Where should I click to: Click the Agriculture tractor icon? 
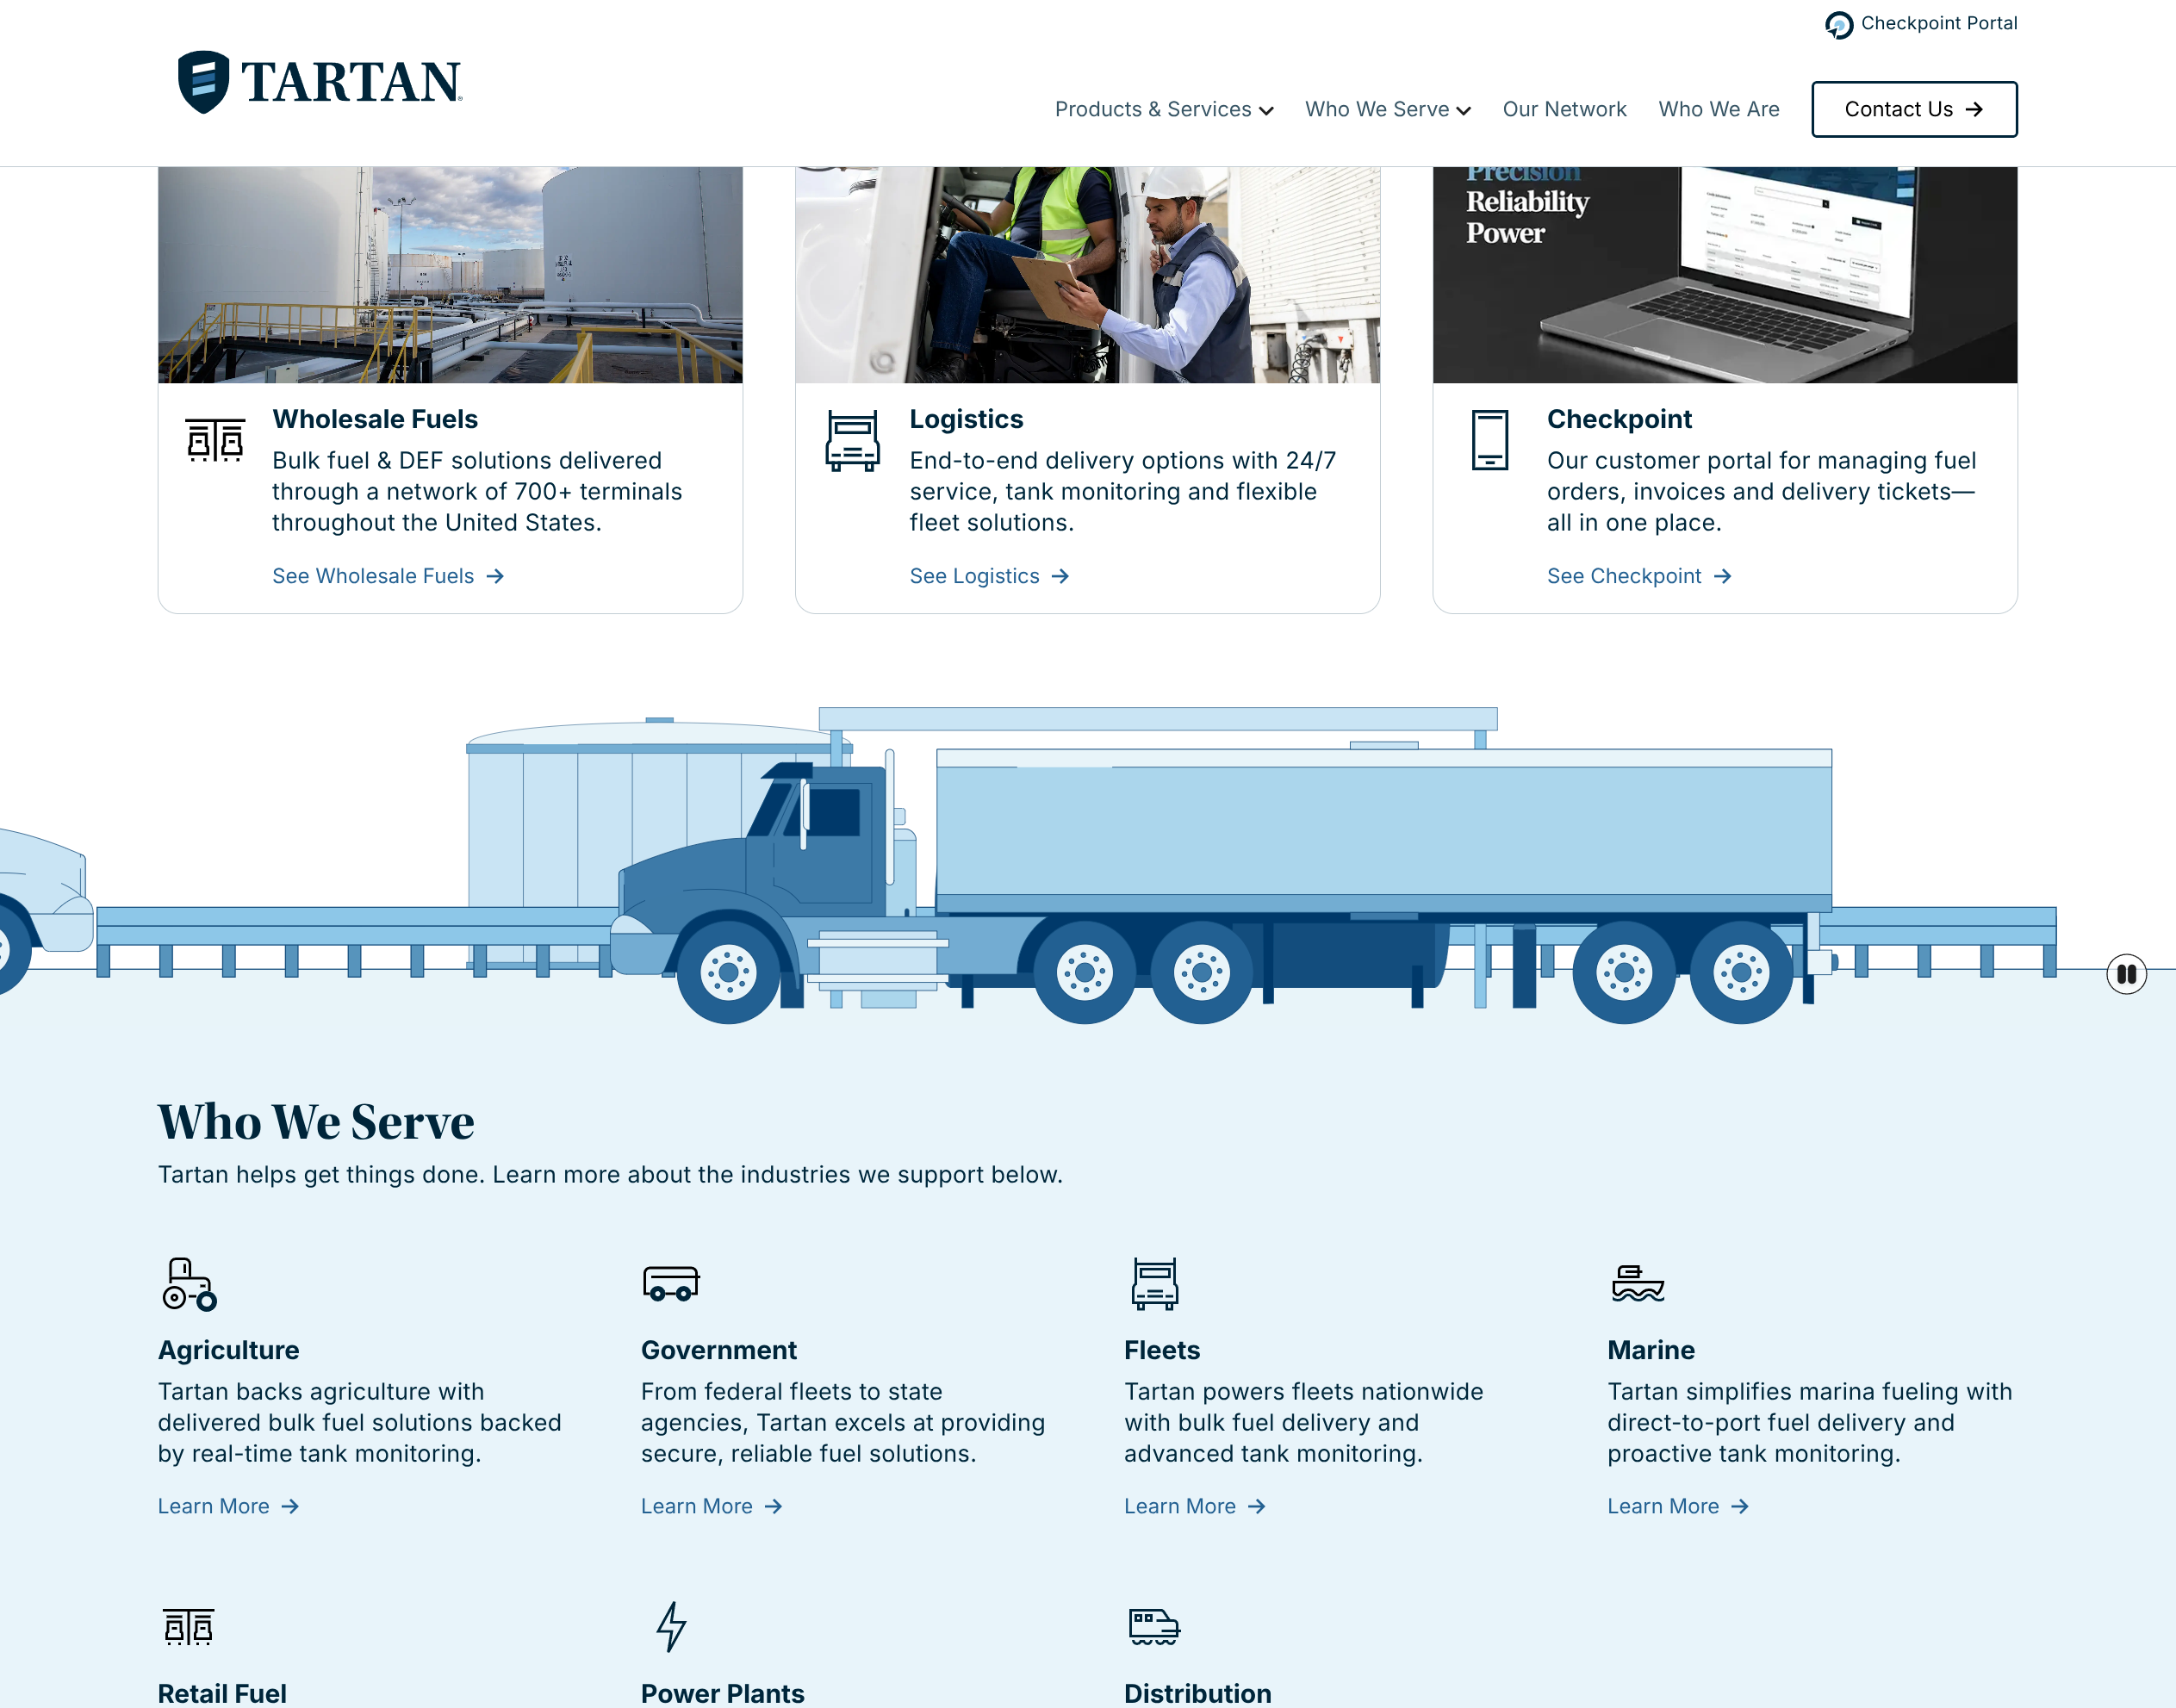coord(189,1284)
